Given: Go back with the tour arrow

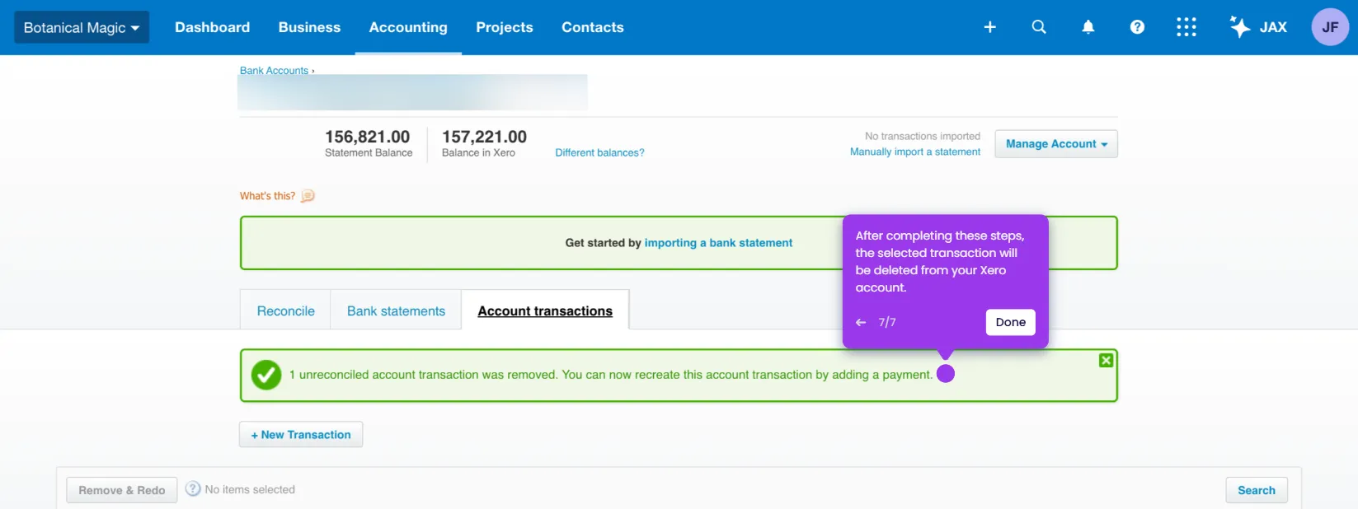Looking at the screenshot, I should (861, 322).
